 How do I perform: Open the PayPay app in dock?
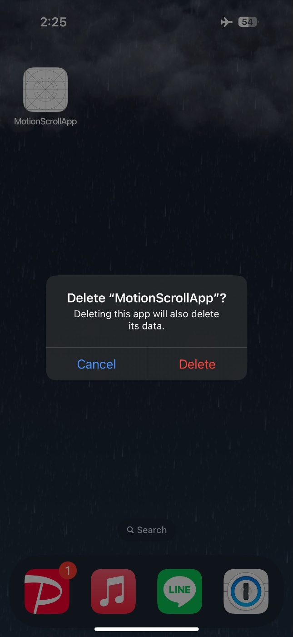(x=47, y=591)
